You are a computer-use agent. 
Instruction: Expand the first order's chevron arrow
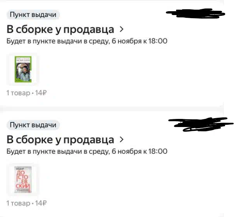click(x=121, y=29)
